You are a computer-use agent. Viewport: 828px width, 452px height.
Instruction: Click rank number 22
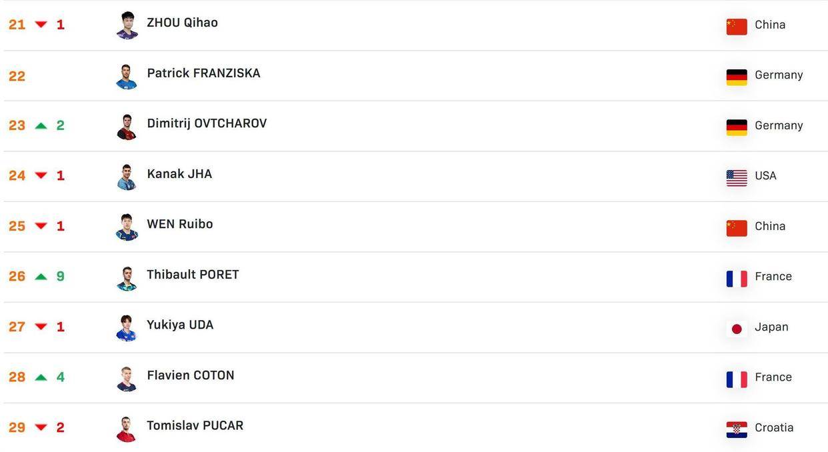tap(17, 76)
